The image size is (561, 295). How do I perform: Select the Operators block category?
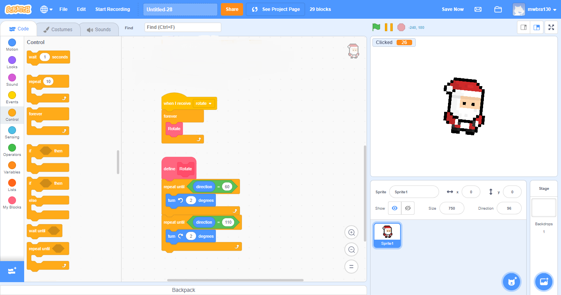[12, 150]
